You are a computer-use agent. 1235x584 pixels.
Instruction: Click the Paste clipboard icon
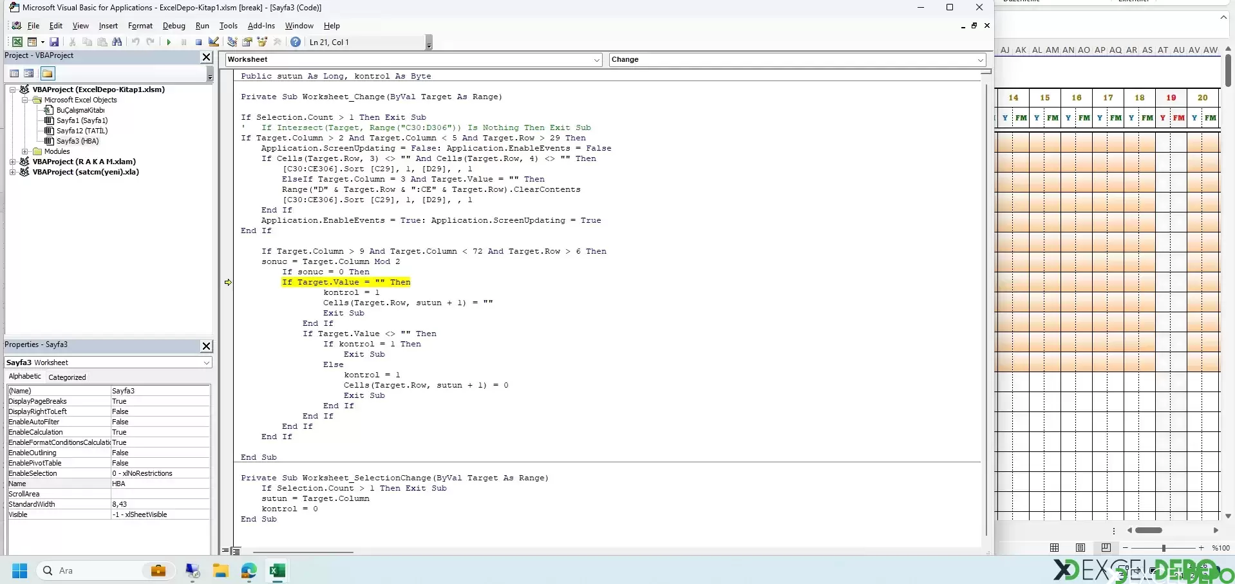102,42
